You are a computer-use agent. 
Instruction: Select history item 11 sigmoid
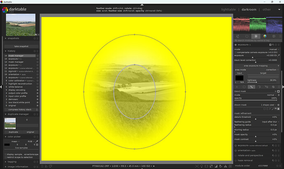click(20, 71)
